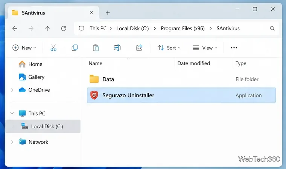286x169 pixels.
Task: Click the search magnifier icon
Action: pos(272,28)
